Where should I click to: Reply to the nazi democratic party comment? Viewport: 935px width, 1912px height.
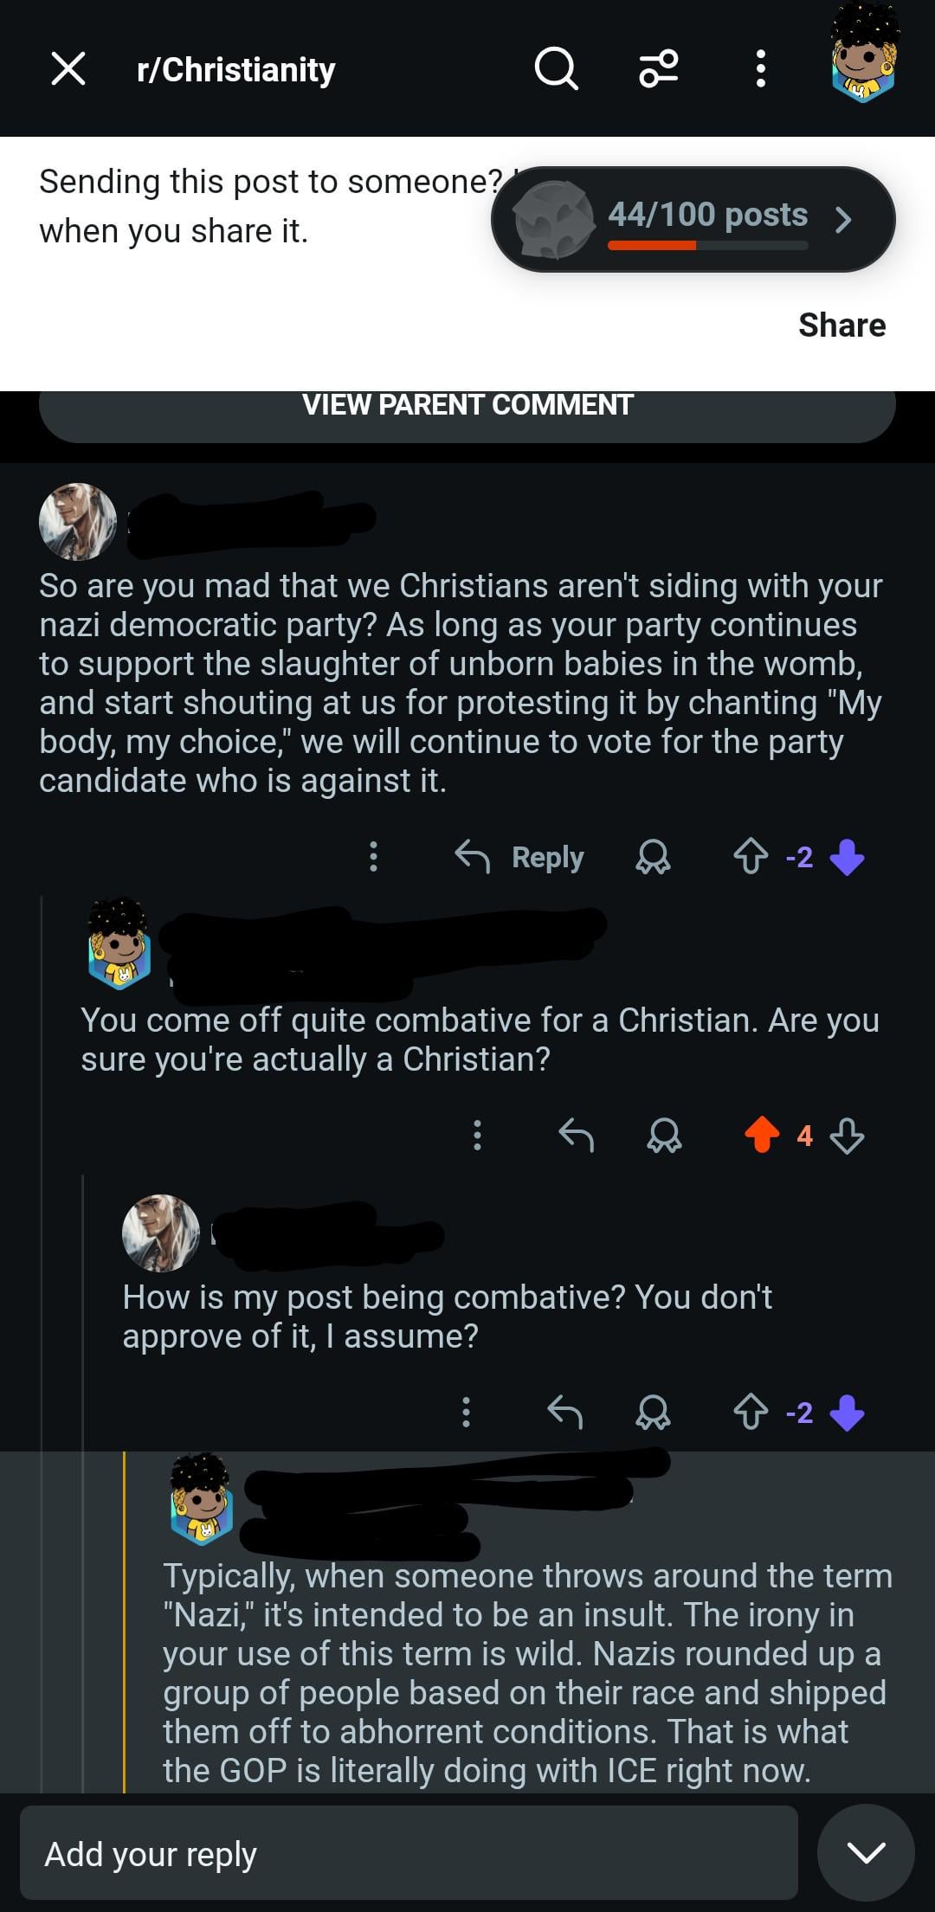520,857
